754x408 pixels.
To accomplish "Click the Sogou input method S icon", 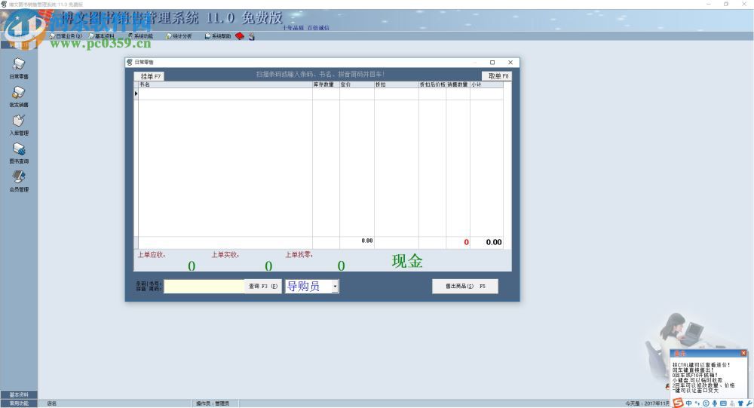I will pyautogui.click(x=678, y=403).
